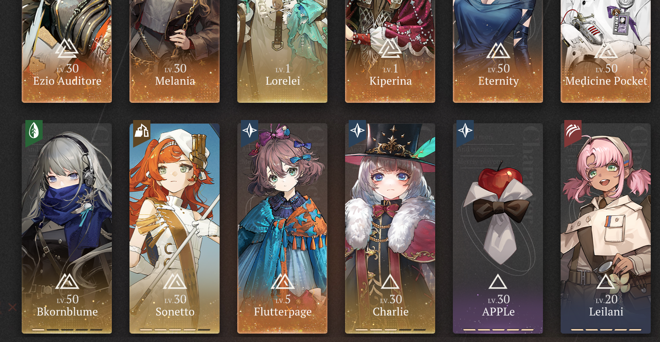The width and height of the screenshot is (660, 342).
Task: Click the blue star icon on Flutterpage
Action: click(x=249, y=131)
